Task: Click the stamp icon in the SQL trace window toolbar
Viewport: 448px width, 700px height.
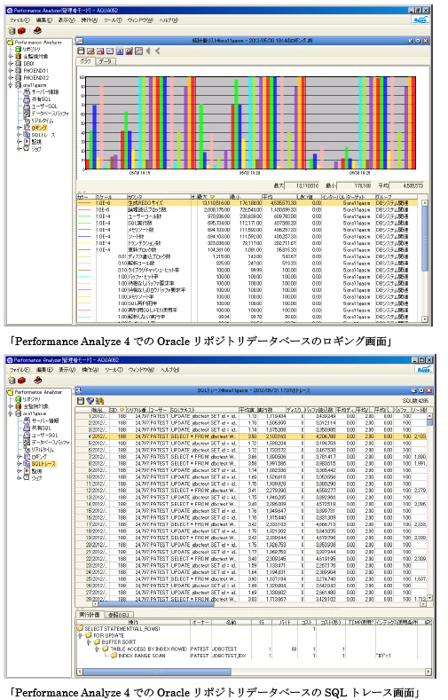Action: (38, 381)
